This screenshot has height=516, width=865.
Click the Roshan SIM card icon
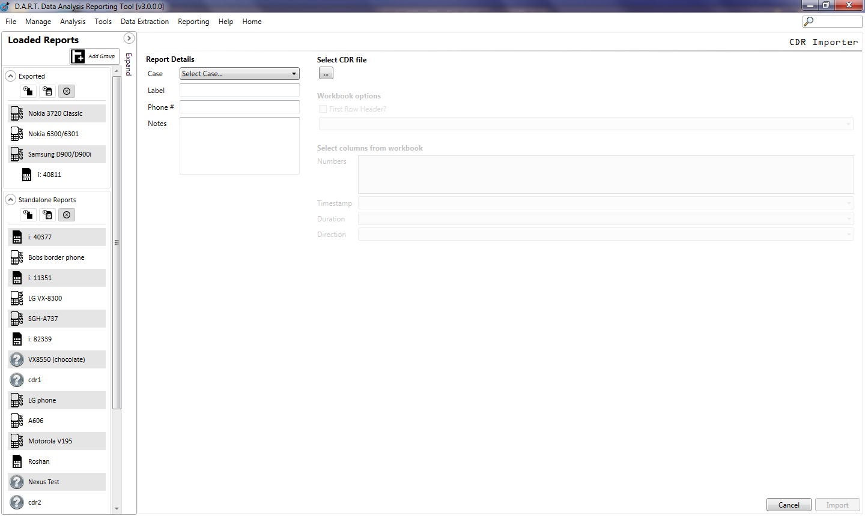(17, 461)
